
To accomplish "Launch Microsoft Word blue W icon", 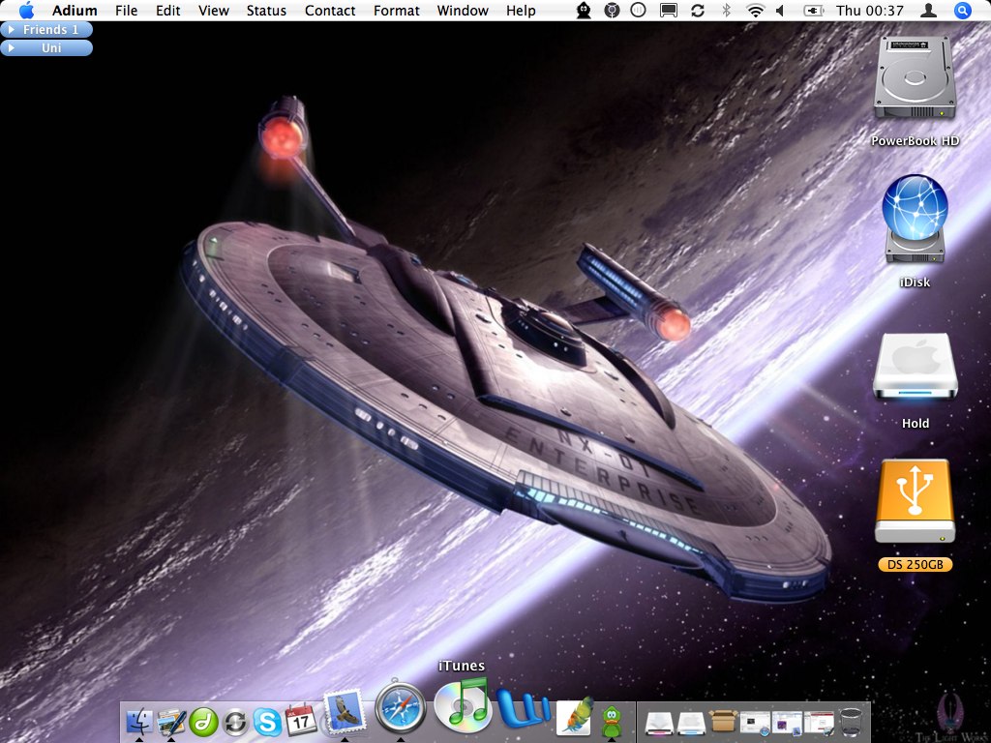I will coord(524,708).
